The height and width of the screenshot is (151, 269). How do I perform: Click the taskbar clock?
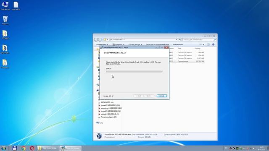261,148
